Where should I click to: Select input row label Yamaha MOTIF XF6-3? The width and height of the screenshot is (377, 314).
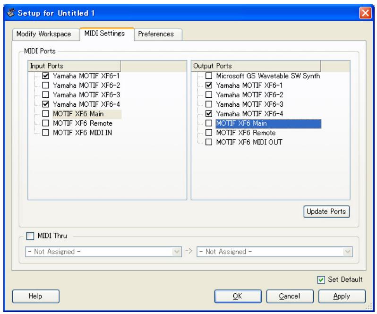point(86,95)
